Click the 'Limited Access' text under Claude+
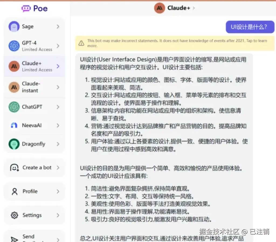This screenshot has width=276, height=242. pyautogui.click(x=37, y=70)
